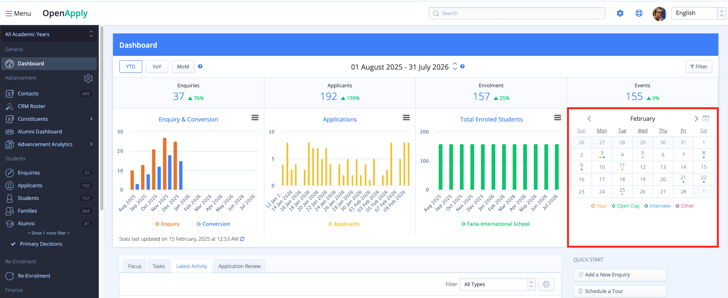Add a New Enquiry
The width and height of the screenshot is (728, 298).
(x=620, y=275)
